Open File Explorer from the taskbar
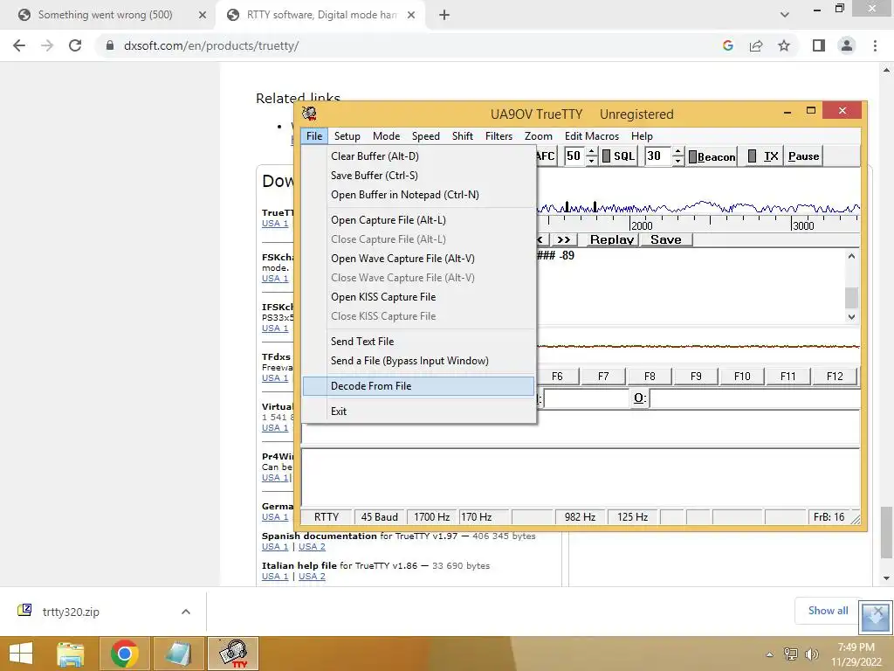Image resolution: width=894 pixels, height=671 pixels. click(x=70, y=654)
